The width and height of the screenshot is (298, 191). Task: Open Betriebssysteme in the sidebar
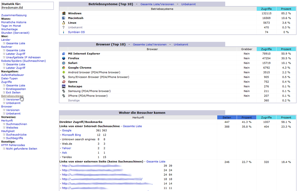pos(12,96)
